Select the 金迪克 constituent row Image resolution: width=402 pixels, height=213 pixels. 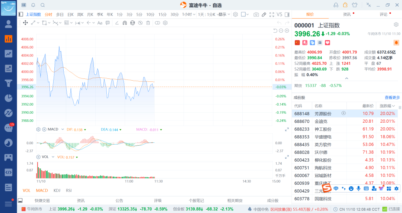coord(345,121)
